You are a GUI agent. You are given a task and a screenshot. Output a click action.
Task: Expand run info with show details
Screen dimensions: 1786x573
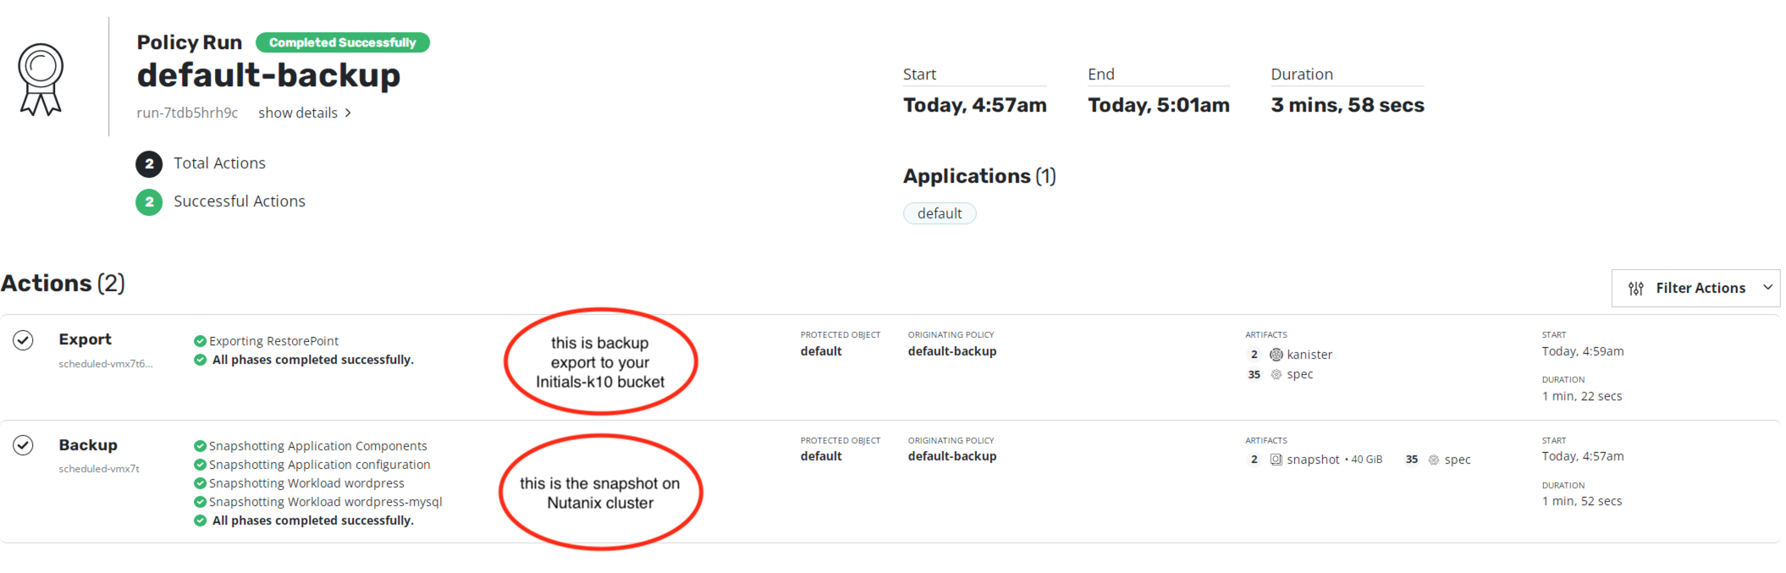point(298,113)
